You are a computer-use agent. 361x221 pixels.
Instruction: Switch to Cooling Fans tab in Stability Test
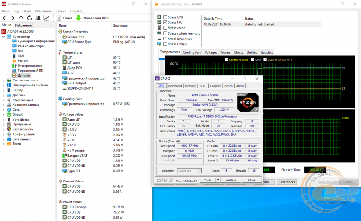point(192,52)
